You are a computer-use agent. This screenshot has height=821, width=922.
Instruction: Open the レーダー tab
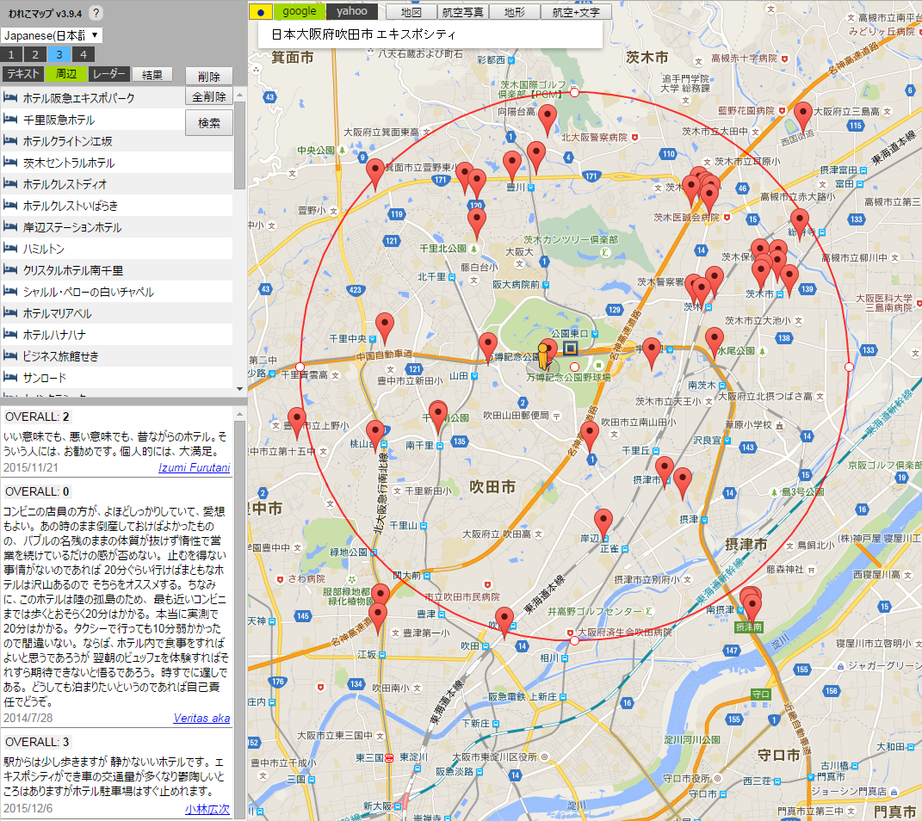[108, 74]
